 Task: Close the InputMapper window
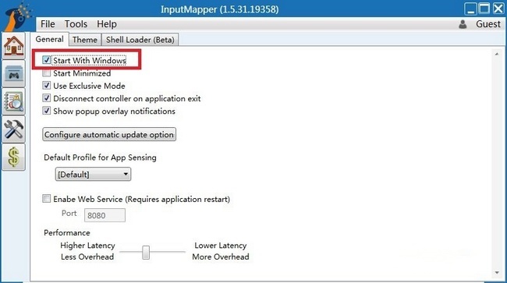(x=498, y=9)
